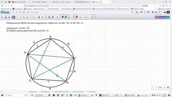Image resolution: width=172 pixels, height=97 pixels.
Task: Toggle fullscreen in the zoom panel
Action: (153, 88)
